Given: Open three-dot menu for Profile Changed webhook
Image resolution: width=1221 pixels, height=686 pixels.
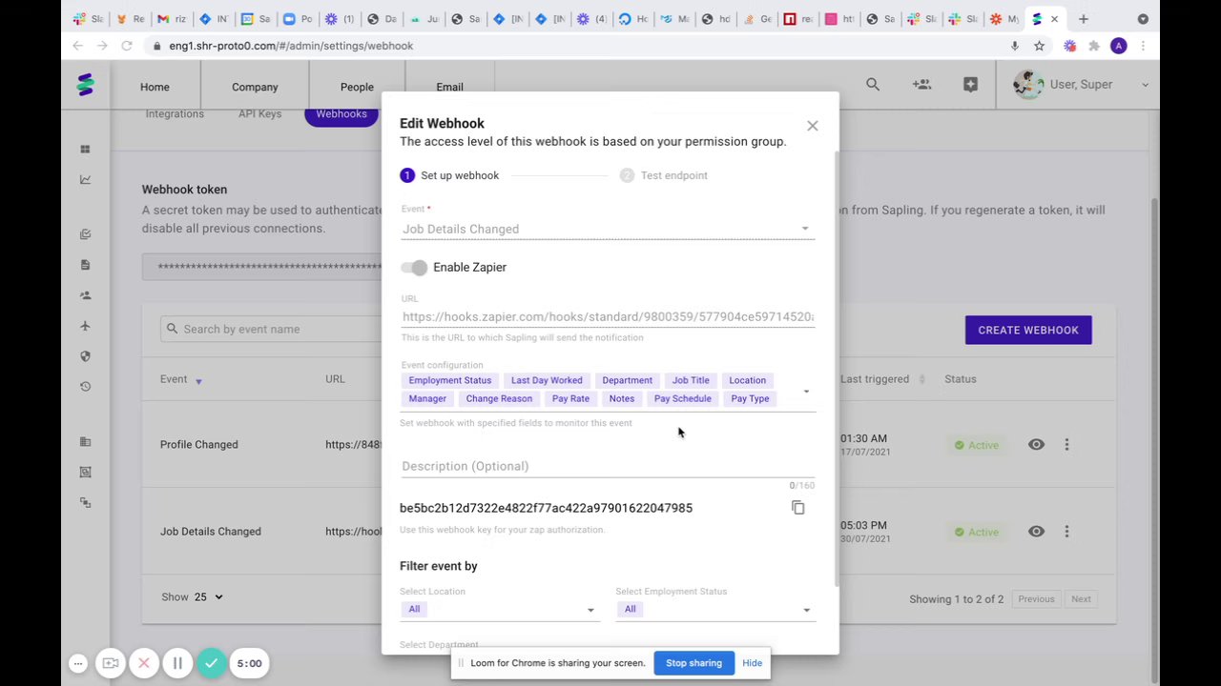Looking at the screenshot, I should click(x=1066, y=445).
